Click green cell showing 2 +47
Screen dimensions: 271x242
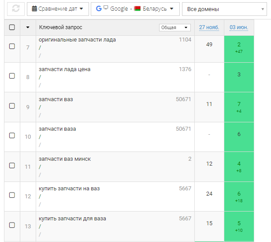click(239, 49)
